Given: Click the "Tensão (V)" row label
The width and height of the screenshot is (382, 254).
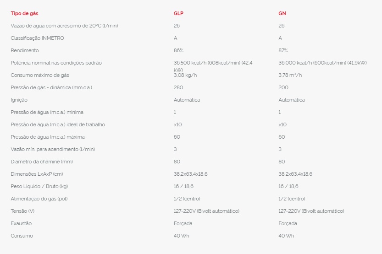Looking at the screenshot, I should 22,211.
